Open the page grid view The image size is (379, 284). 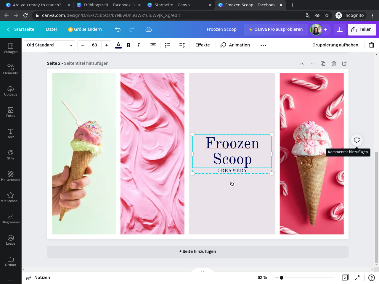[x=345, y=277]
